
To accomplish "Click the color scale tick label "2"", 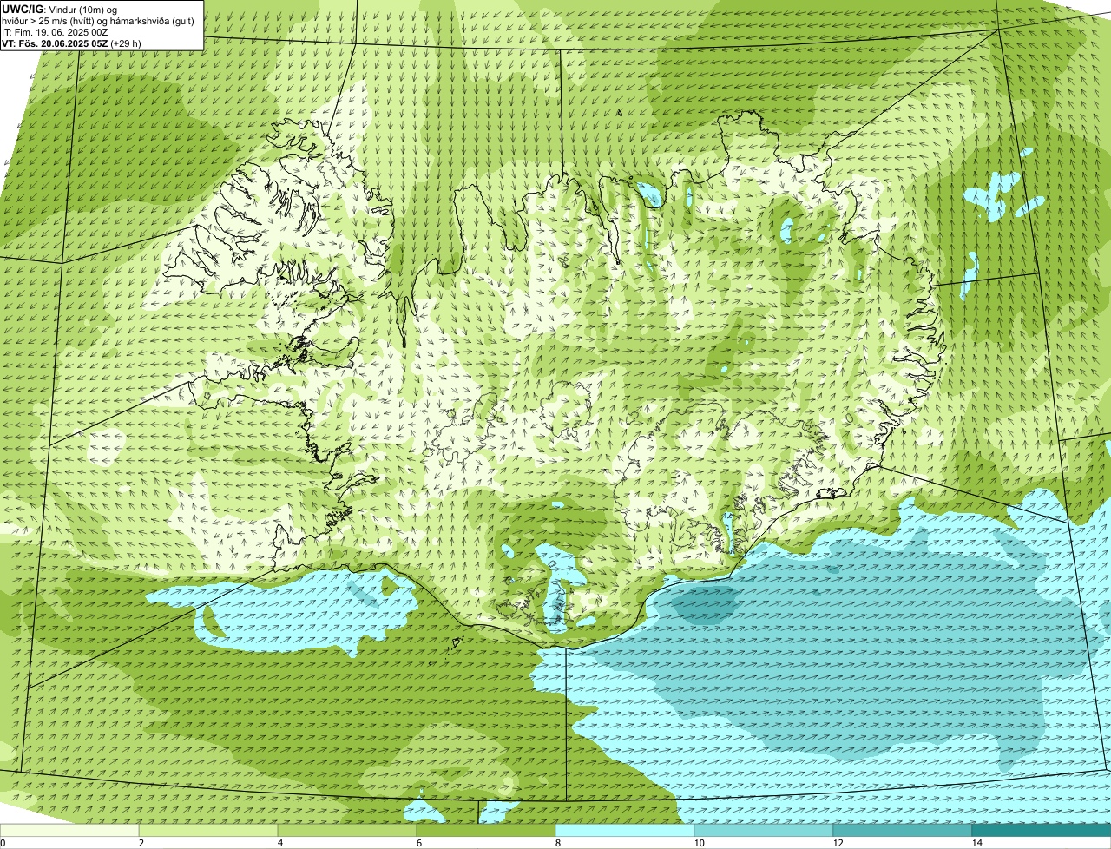I will [x=141, y=843].
